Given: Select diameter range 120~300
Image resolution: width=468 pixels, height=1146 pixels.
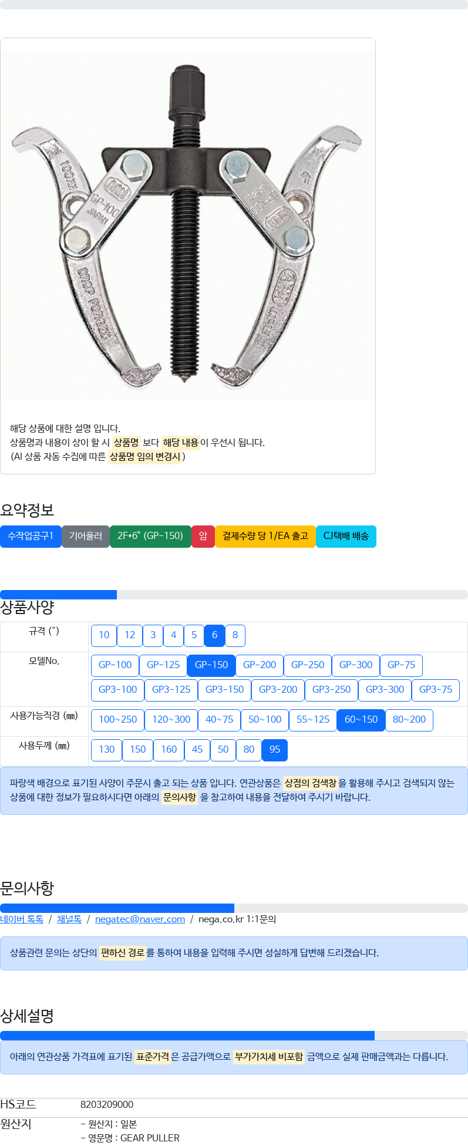Looking at the screenshot, I should (x=171, y=720).
